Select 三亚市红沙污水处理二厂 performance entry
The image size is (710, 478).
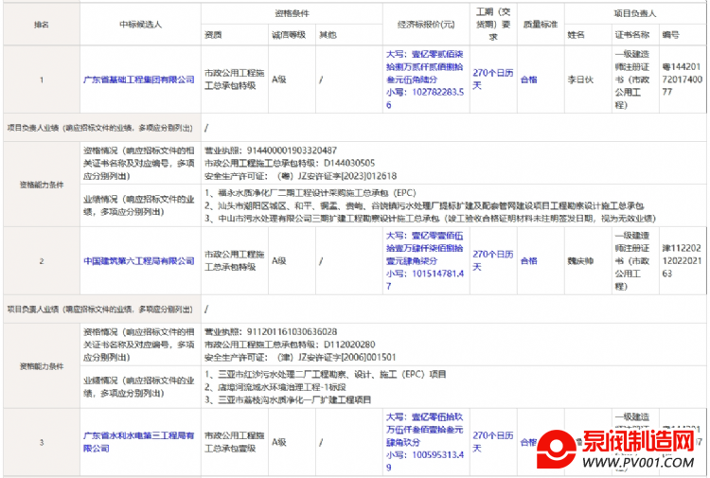[326, 374]
